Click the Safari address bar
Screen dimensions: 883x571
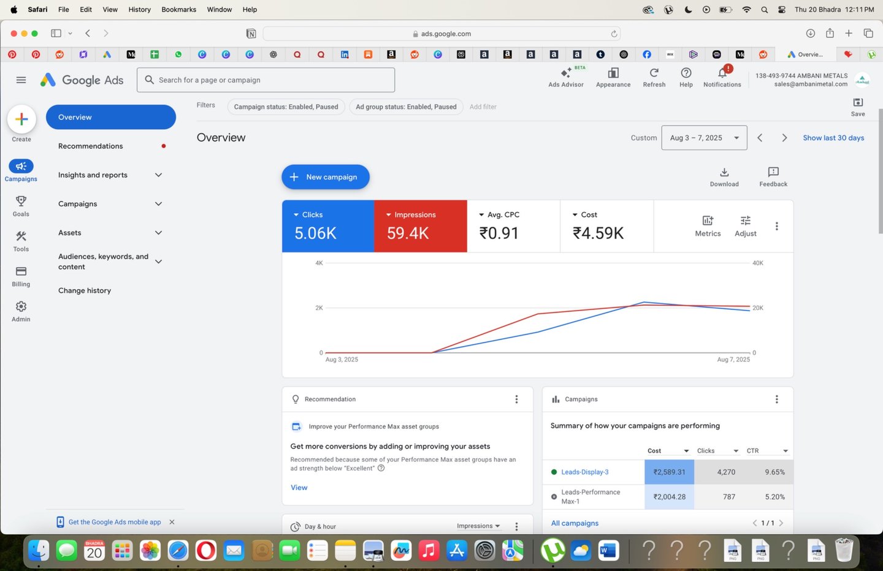442,34
